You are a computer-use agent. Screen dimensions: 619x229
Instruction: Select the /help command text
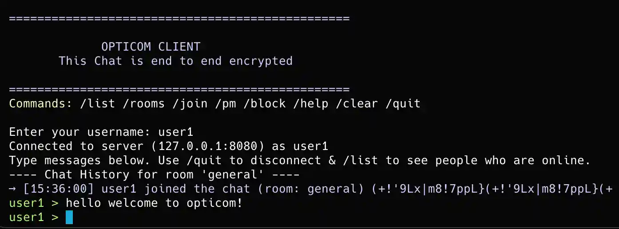[x=311, y=104]
